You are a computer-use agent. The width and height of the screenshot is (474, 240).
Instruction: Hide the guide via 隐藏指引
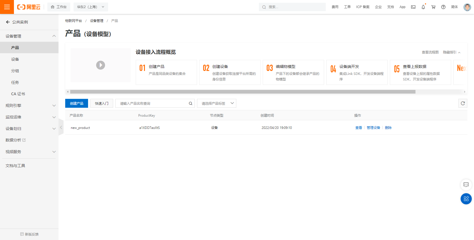[x=451, y=52]
